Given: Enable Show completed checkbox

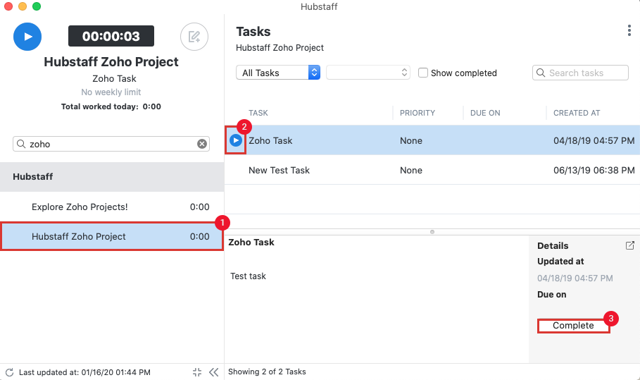Looking at the screenshot, I should 423,73.
